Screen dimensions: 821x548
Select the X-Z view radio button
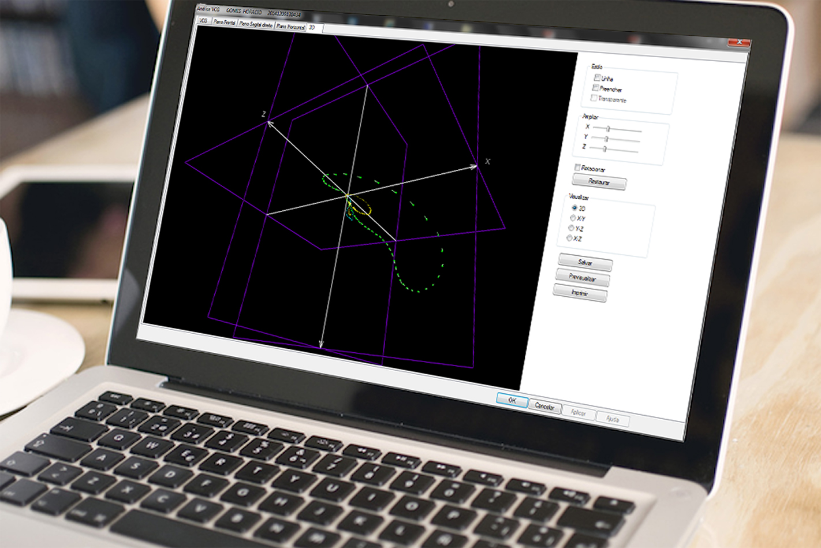click(570, 238)
